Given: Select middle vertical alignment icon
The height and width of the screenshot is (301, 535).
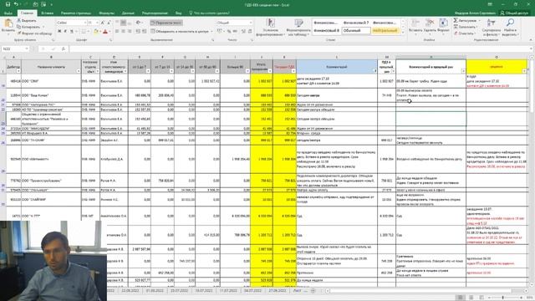Looking at the screenshot, I should tap(124, 23).
